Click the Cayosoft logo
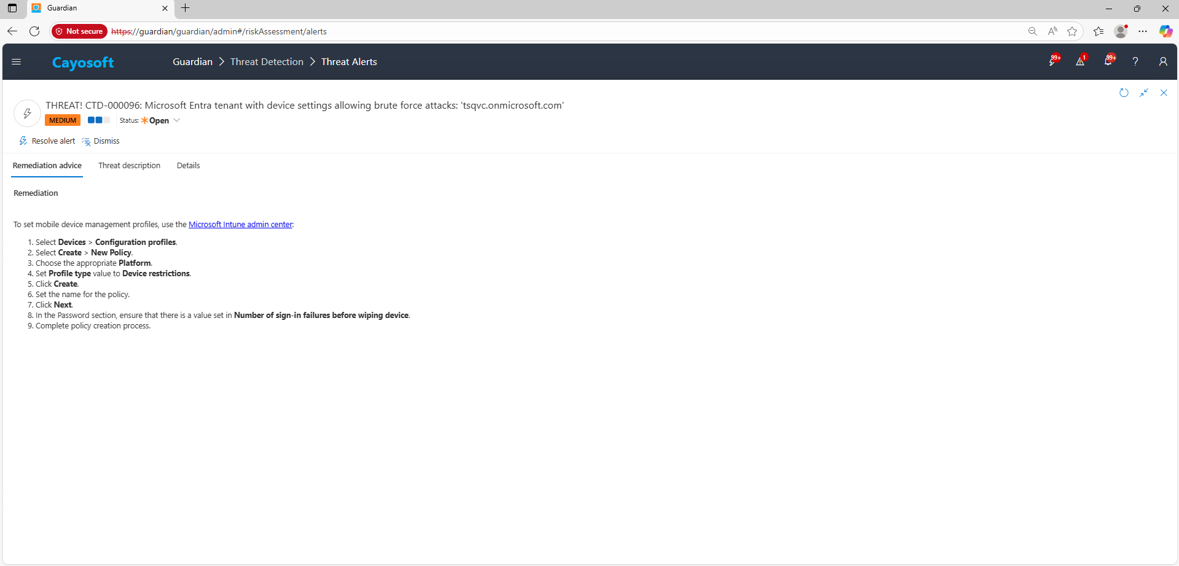 click(x=83, y=63)
